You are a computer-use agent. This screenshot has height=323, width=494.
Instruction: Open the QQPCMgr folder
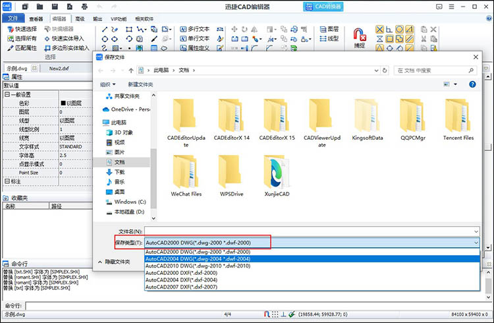tap(413, 120)
